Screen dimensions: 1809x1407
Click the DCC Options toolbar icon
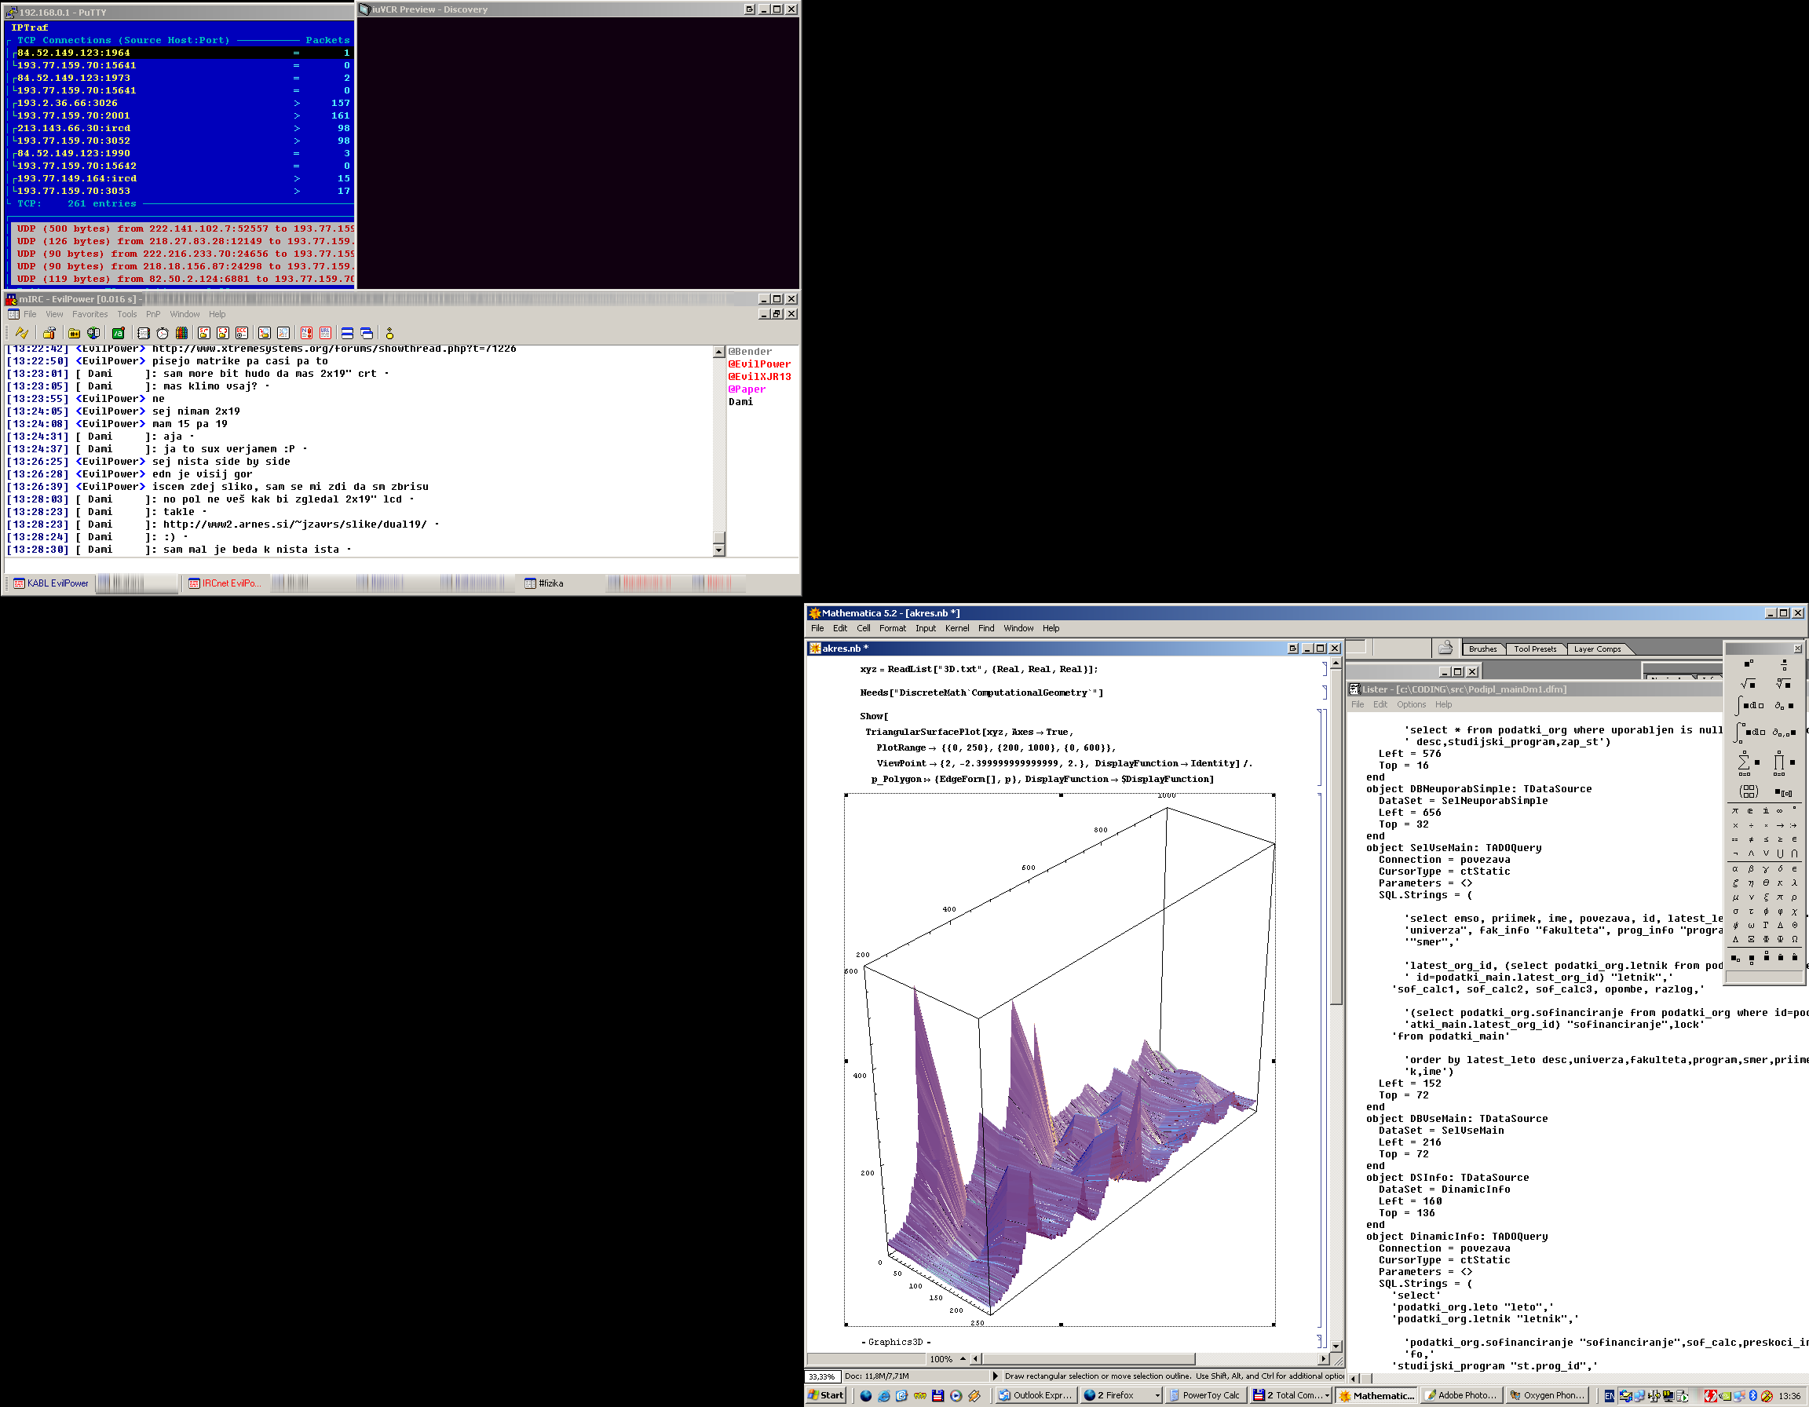(x=242, y=333)
